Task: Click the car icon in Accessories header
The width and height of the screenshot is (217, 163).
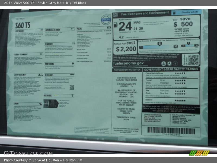Action: pos(72,75)
